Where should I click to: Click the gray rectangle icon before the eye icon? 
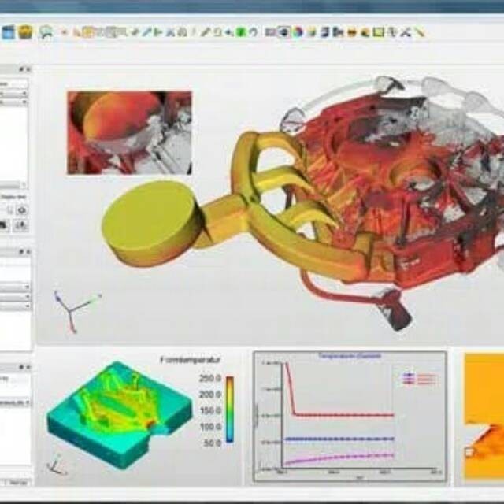tap(270, 32)
